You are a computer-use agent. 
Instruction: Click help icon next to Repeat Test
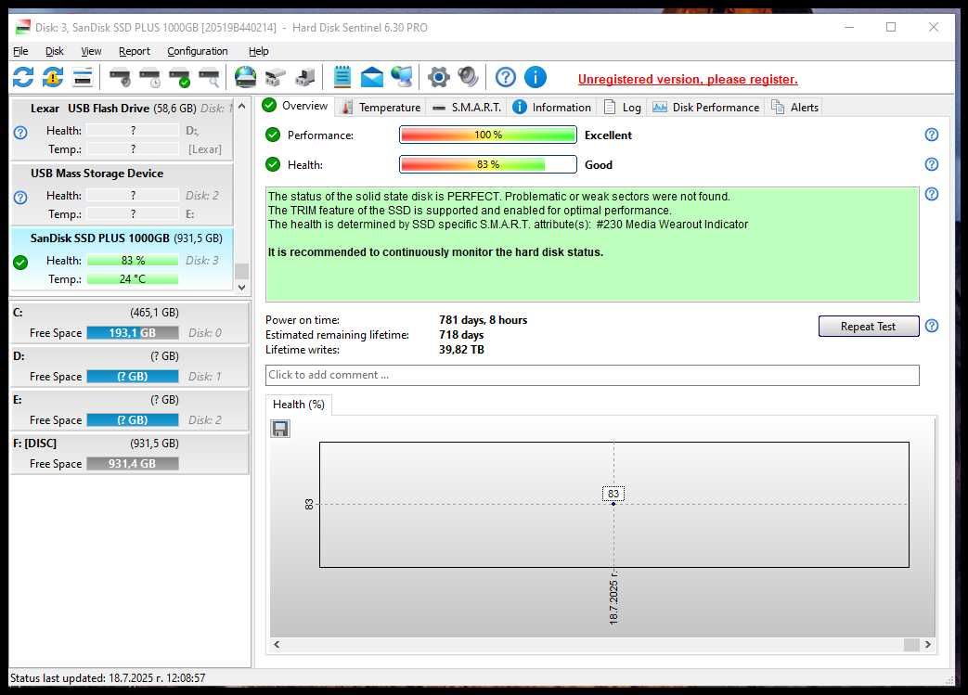point(932,326)
